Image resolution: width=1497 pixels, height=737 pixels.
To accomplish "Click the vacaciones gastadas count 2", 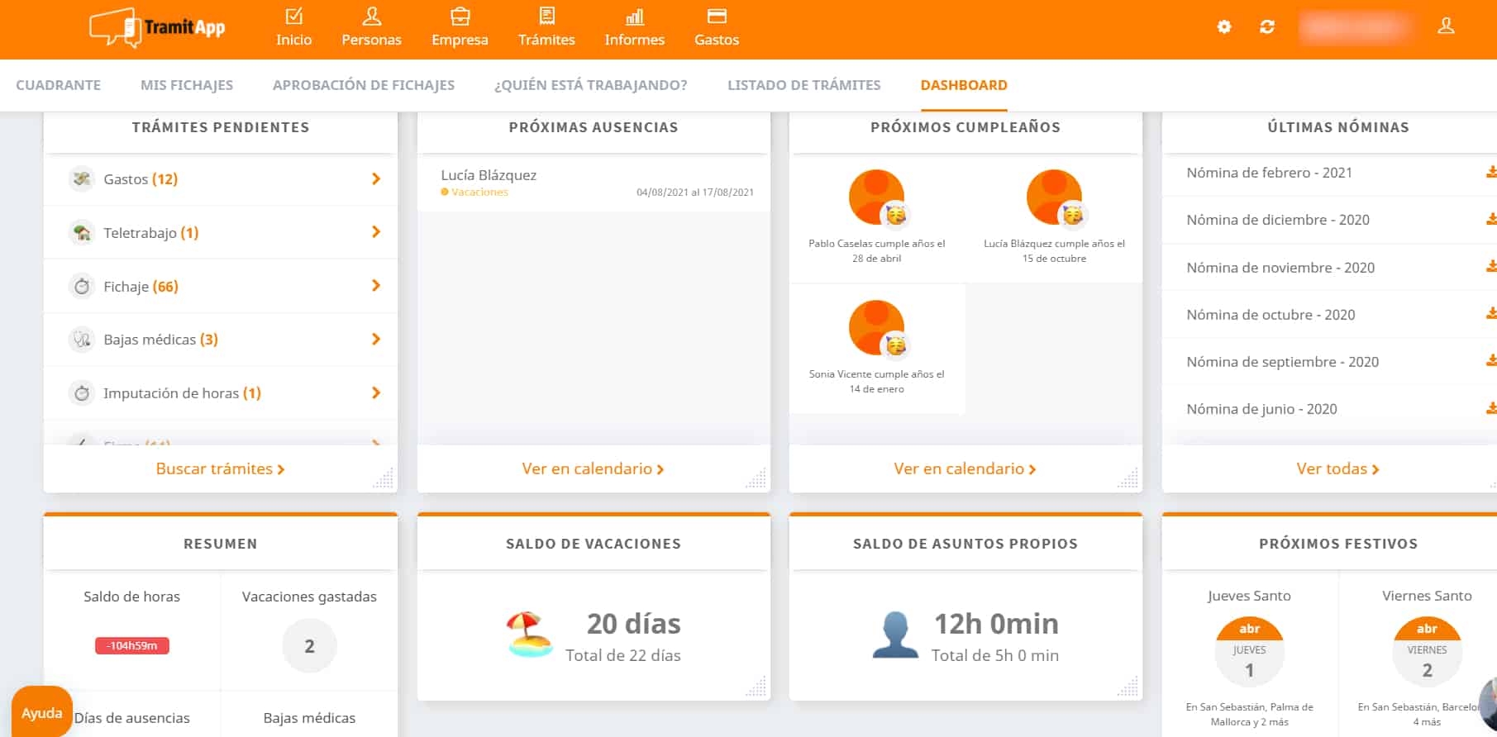I will click(x=309, y=646).
